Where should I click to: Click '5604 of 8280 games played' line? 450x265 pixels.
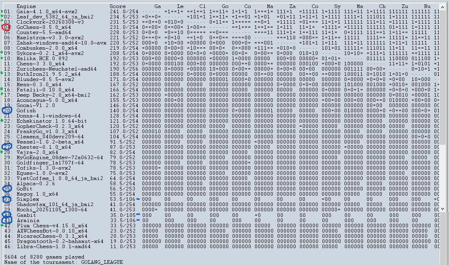(44, 257)
